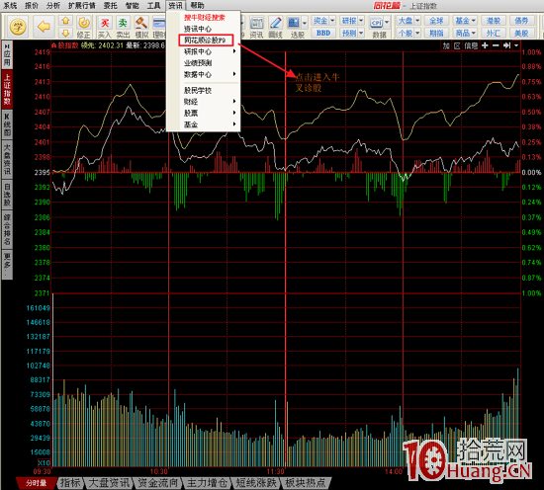This screenshot has width=544, height=490.
Task: Open dropdown arrow beside 研报 button
Action: click(361, 21)
